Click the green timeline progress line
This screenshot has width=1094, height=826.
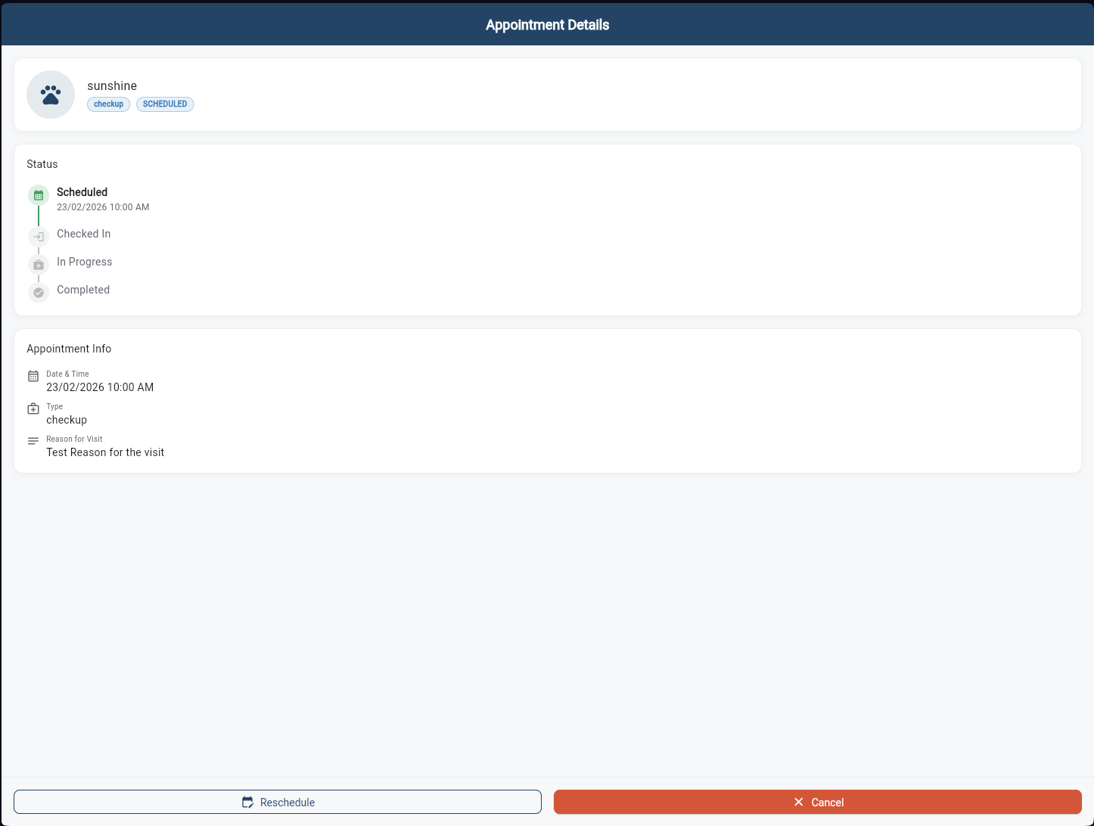(38, 214)
